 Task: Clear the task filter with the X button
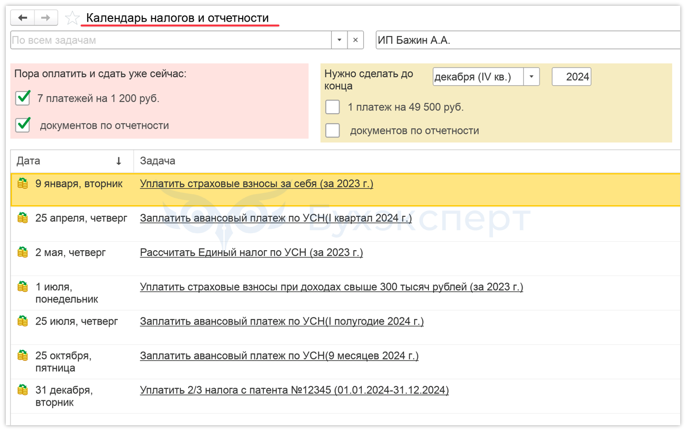(x=355, y=40)
